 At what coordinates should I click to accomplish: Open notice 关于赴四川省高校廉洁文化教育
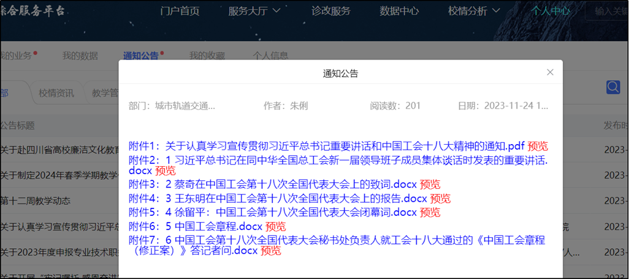(x=59, y=151)
